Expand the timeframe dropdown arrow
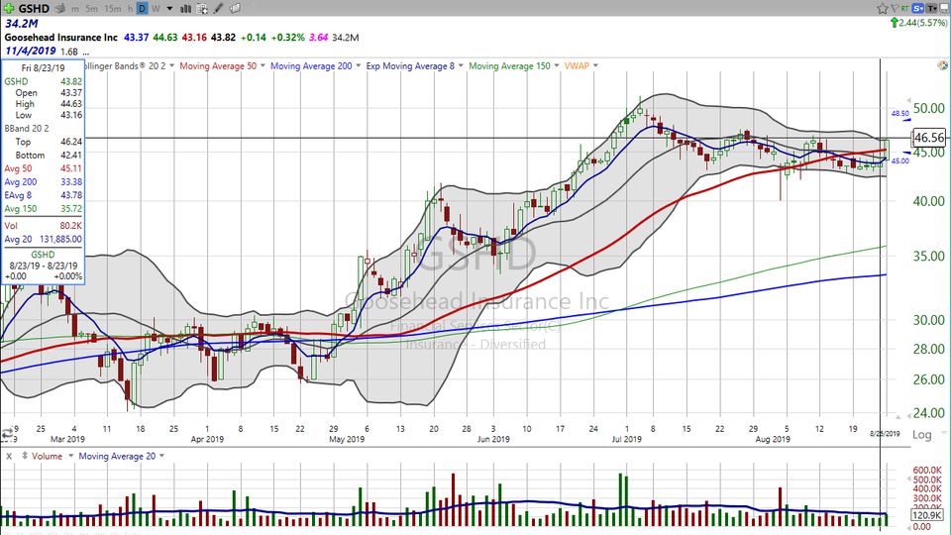 (x=170, y=8)
